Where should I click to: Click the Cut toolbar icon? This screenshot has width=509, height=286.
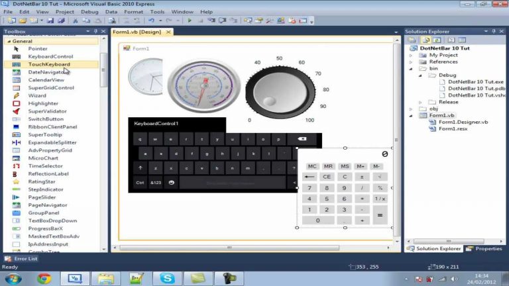pos(76,21)
